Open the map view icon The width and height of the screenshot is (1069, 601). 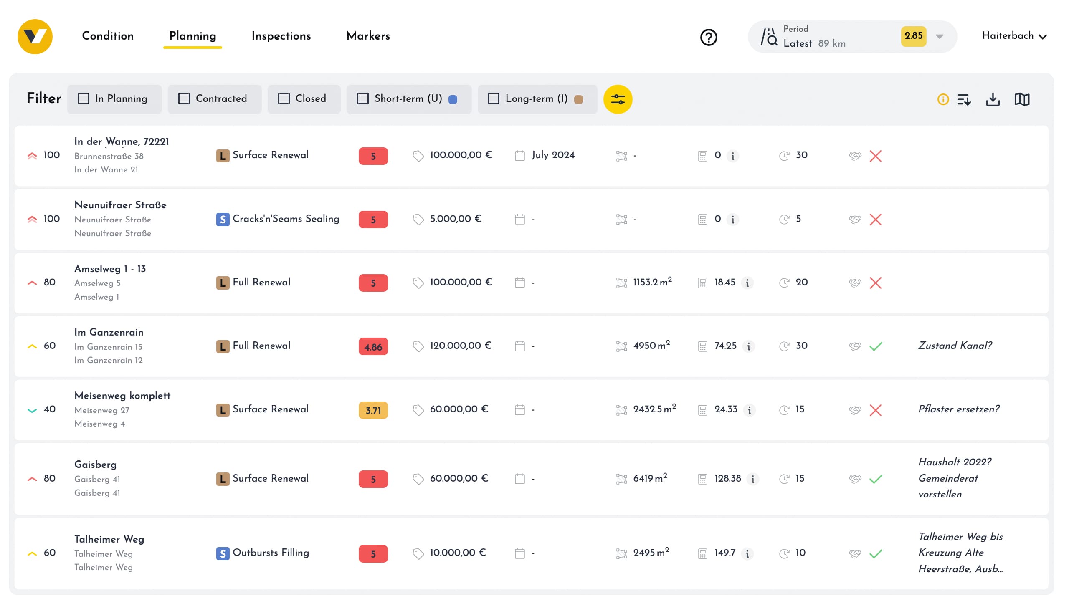[x=1023, y=99]
